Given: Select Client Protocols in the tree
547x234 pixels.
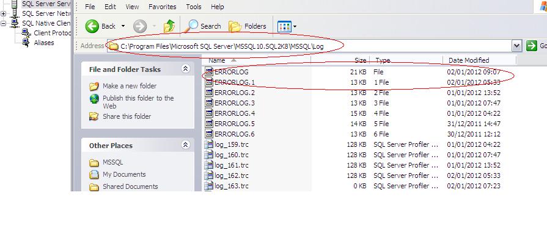Looking at the screenshot, I should click(52, 33).
